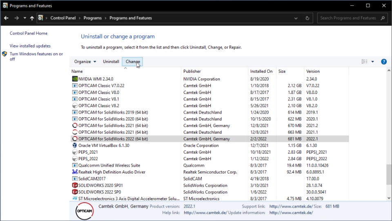The image size is (392, 221).
Task: Open Turn Windows features on or off
Action: [x=36, y=56]
